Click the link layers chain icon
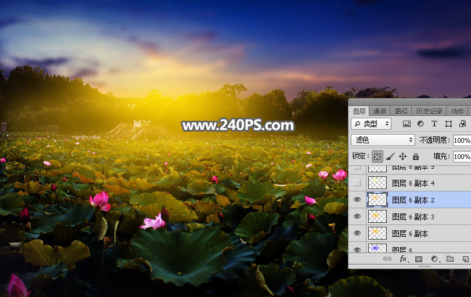Image resolution: width=471 pixels, height=297 pixels. click(387, 259)
